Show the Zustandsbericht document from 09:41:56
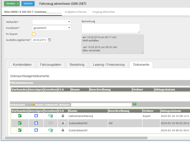Image resolution: width=190 pixels, height=142 pixels. (x=36, y=130)
